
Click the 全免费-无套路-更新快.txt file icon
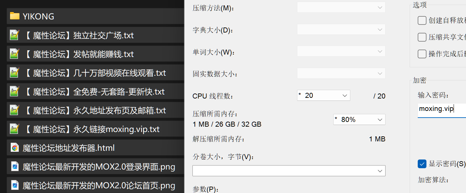[14, 91]
